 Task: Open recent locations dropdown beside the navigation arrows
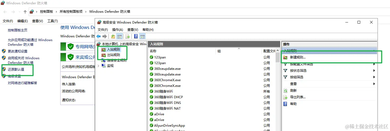(x=19, y=12)
